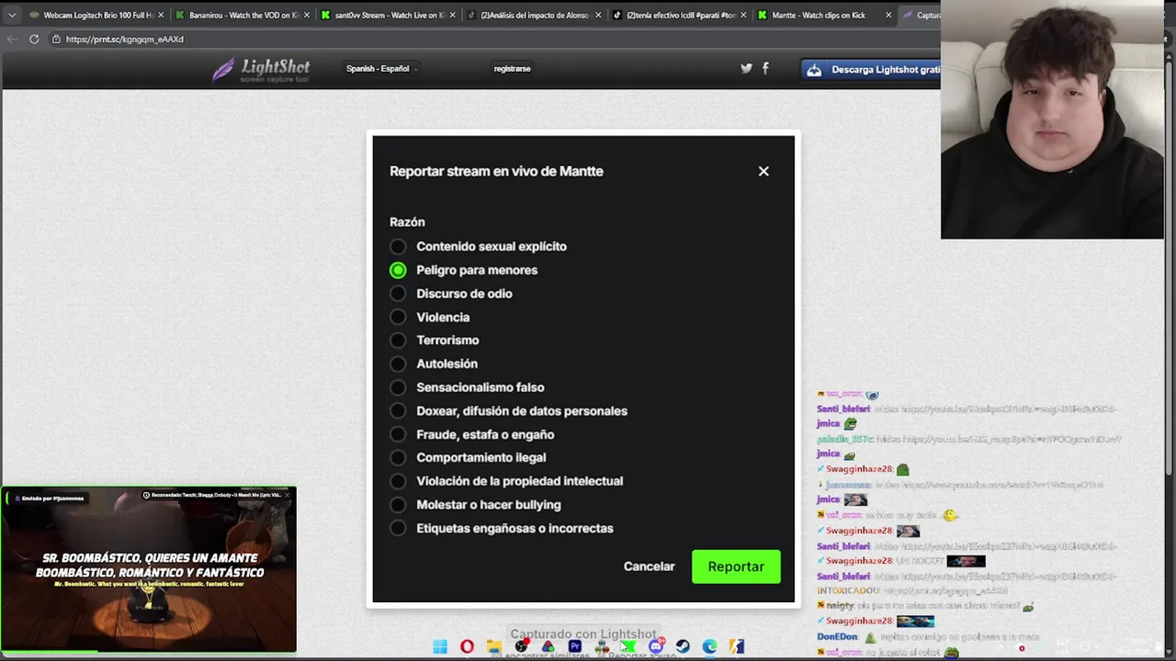Open the Lightshot Facebook page

765,68
